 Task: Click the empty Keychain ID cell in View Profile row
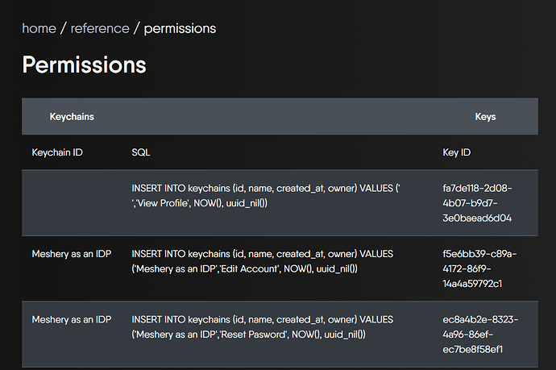point(72,203)
